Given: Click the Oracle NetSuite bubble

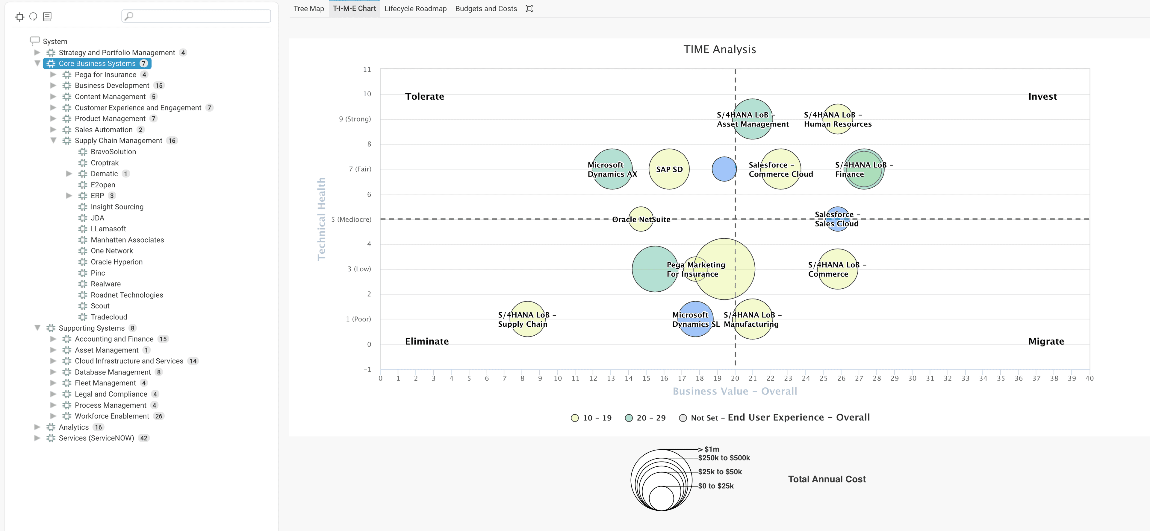Looking at the screenshot, I should point(641,219).
